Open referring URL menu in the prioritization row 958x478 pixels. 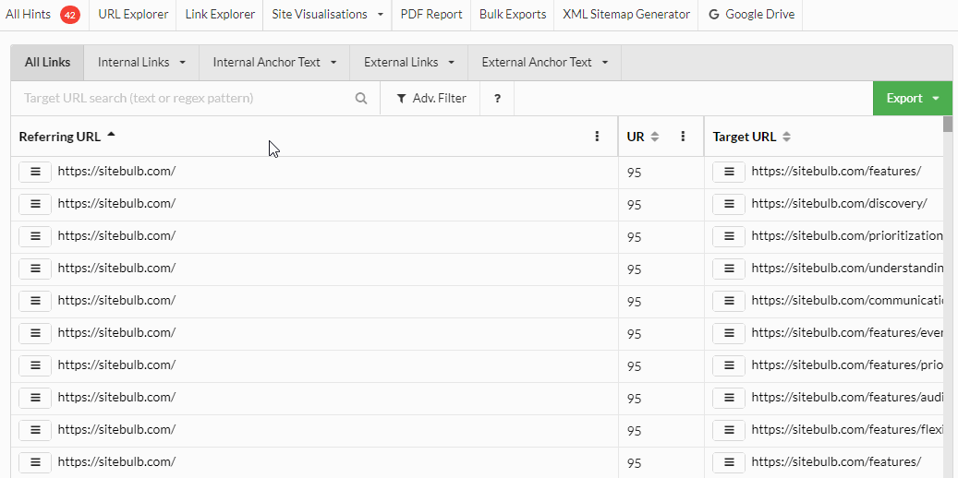(x=35, y=236)
